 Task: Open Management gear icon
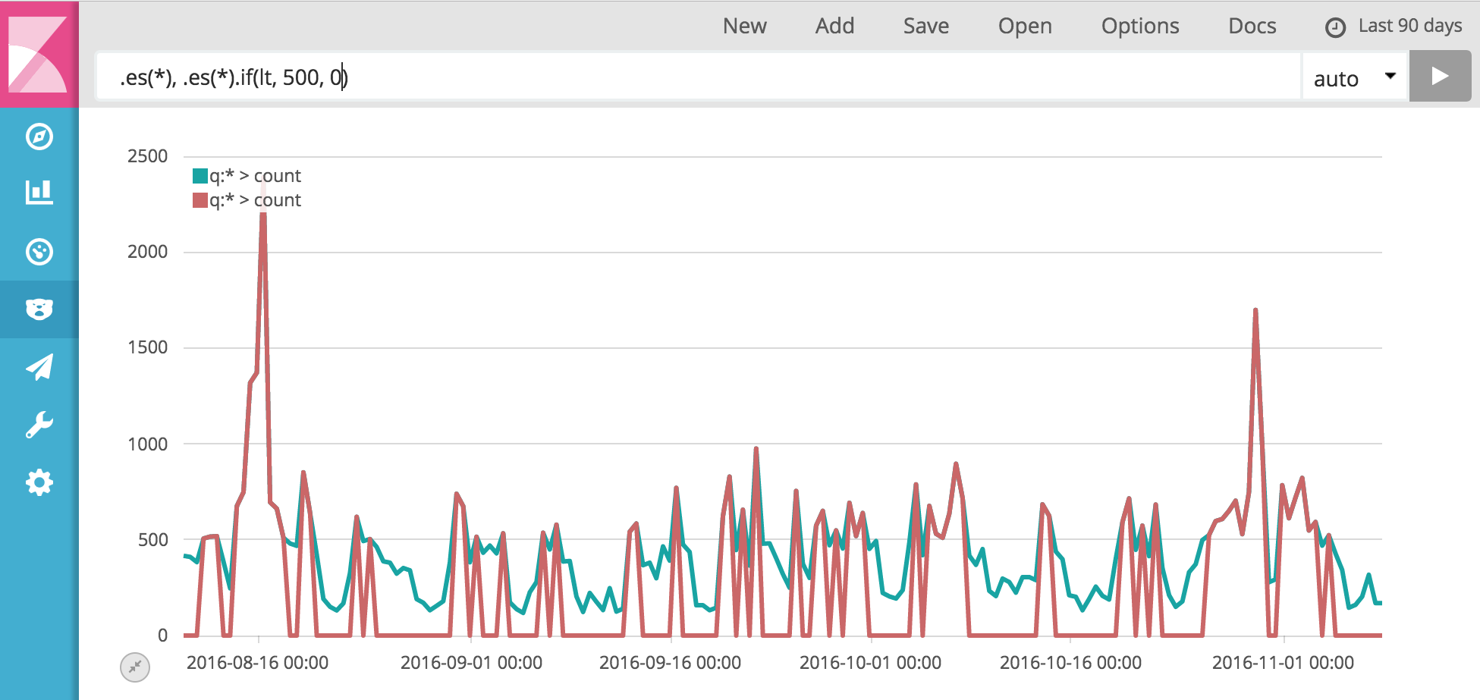coord(39,482)
